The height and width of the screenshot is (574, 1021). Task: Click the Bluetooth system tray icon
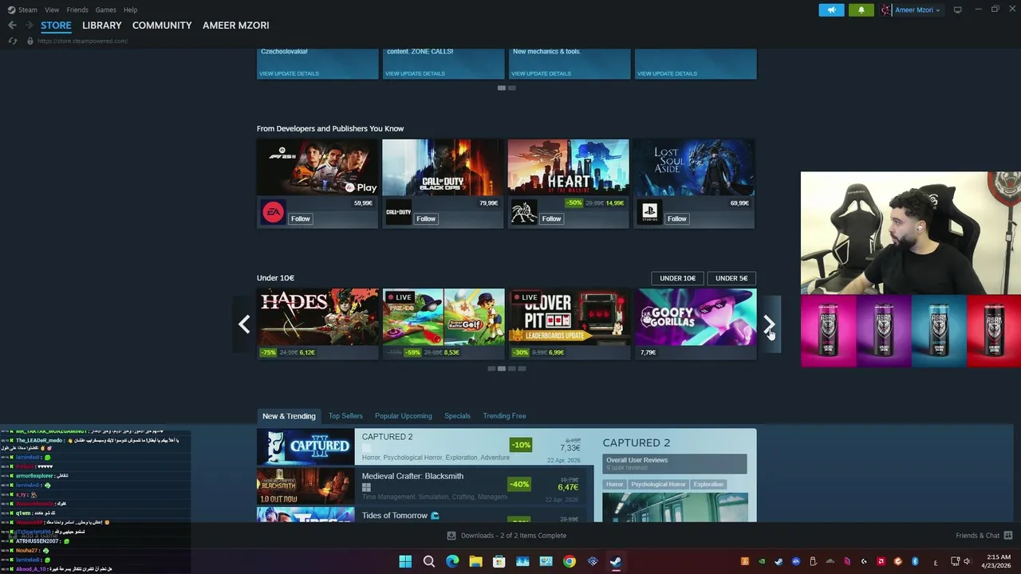[x=915, y=561]
